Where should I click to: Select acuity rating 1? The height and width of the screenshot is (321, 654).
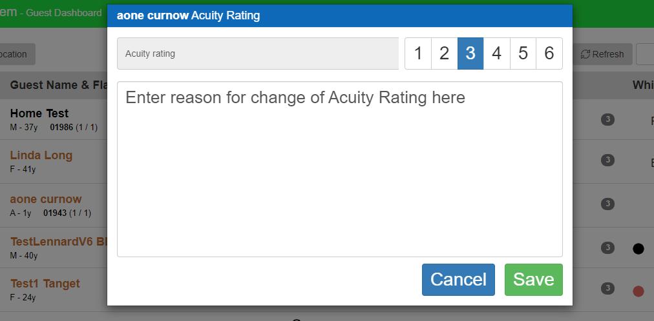pos(418,53)
